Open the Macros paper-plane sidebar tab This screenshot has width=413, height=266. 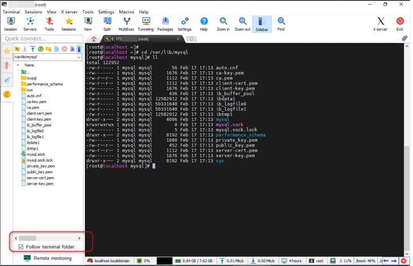[x=7, y=80]
